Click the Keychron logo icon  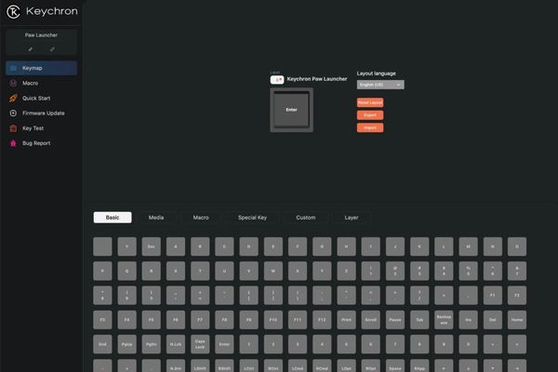(15, 12)
